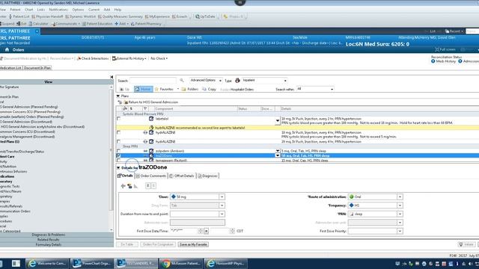Open Chrome McKesson Patient taskbar item
This screenshot has height=269, width=479.
pyautogui.click(x=180, y=264)
